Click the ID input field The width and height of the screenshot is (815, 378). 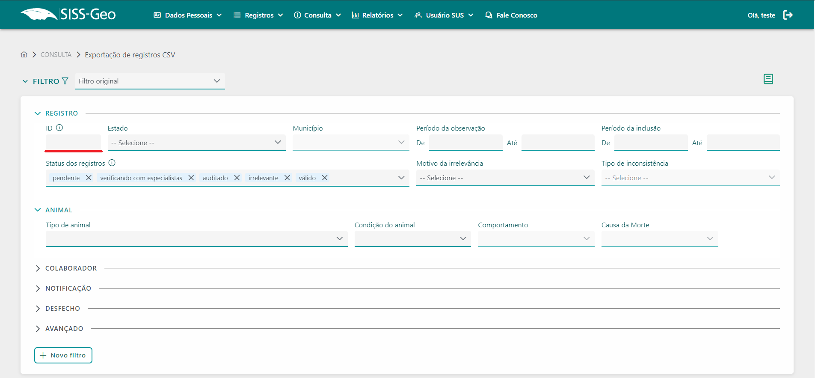[73, 143]
